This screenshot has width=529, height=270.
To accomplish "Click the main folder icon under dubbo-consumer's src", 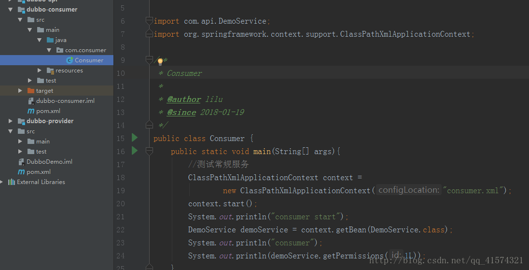I will tap(41, 29).
